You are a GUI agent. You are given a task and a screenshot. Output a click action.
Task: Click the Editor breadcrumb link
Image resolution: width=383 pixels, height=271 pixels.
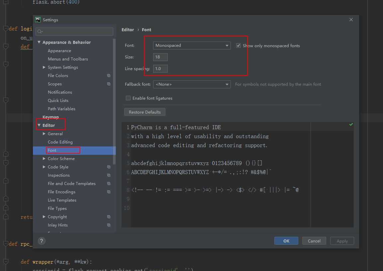[x=128, y=30]
